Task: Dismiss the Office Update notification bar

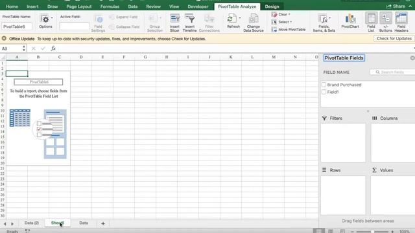Action: 4,39
